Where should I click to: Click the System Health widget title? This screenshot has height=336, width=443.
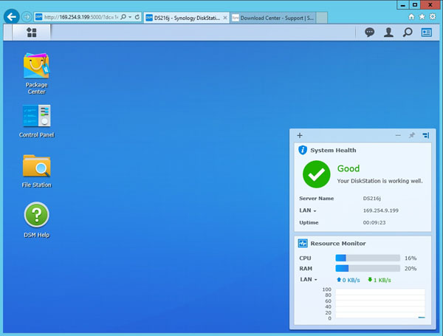[333, 151]
